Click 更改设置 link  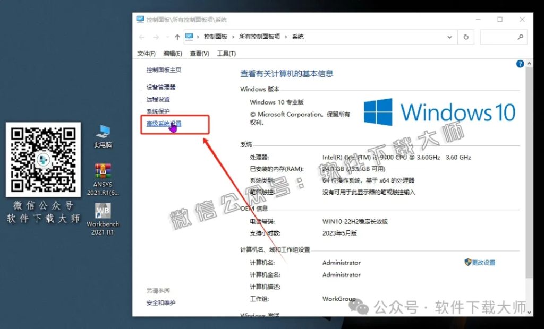(483, 263)
